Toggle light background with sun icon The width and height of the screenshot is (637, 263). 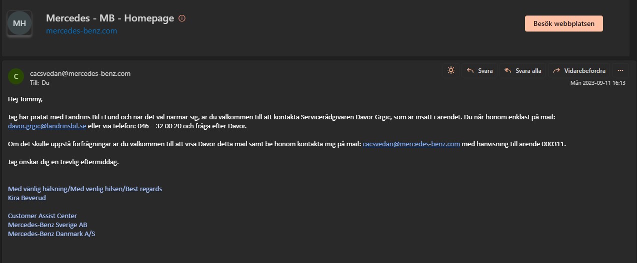click(x=451, y=70)
